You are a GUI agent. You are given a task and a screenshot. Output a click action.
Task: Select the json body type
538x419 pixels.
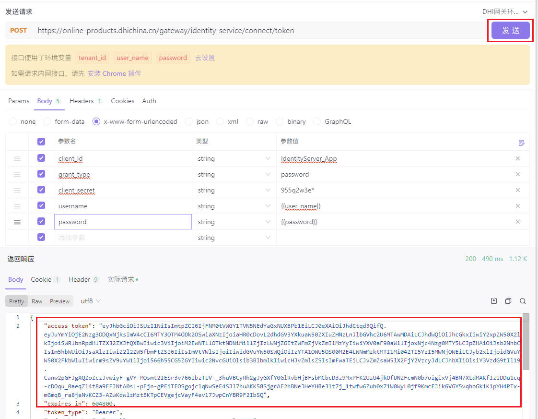197,121
